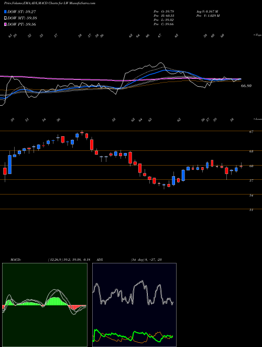Image resolution: width=262 pixels, height=347 pixels.
Task: Select the 'DOW MT: 59.38' legend label
Action: pyautogui.click(x=22, y=18)
